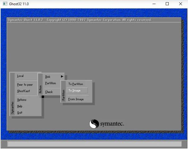Image resolution: width=188 pixels, height=149 pixels.
Task: Click Check in the Action submenu
Action: (x=49, y=92)
